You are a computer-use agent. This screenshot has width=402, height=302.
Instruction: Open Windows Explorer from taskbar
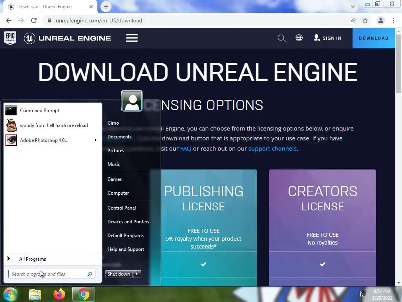35,294
